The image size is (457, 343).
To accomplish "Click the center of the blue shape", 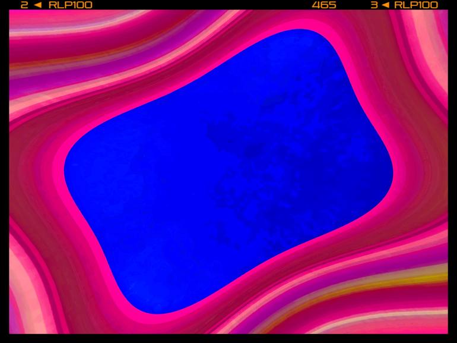I will pos(228,172).
